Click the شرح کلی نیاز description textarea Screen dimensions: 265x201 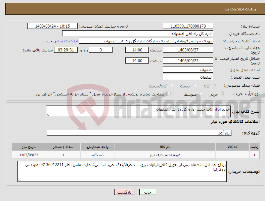pyautogui.click(x=138, y=111)
